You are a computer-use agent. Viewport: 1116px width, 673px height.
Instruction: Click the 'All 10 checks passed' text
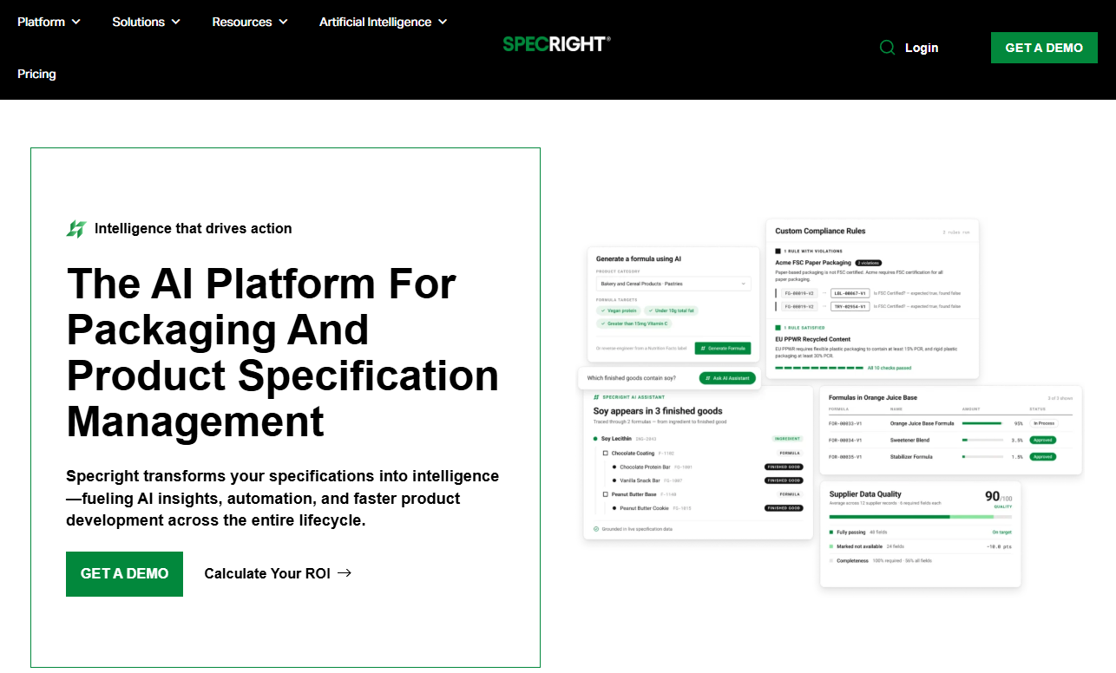(890, 368)
